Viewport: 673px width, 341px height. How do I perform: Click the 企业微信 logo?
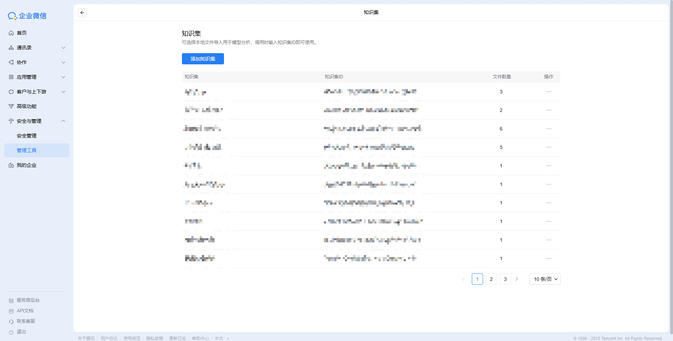coord(27,16)
